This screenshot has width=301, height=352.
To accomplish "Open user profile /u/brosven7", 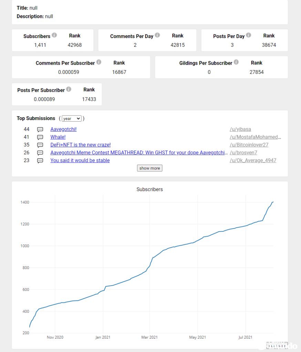I will 243,153.
